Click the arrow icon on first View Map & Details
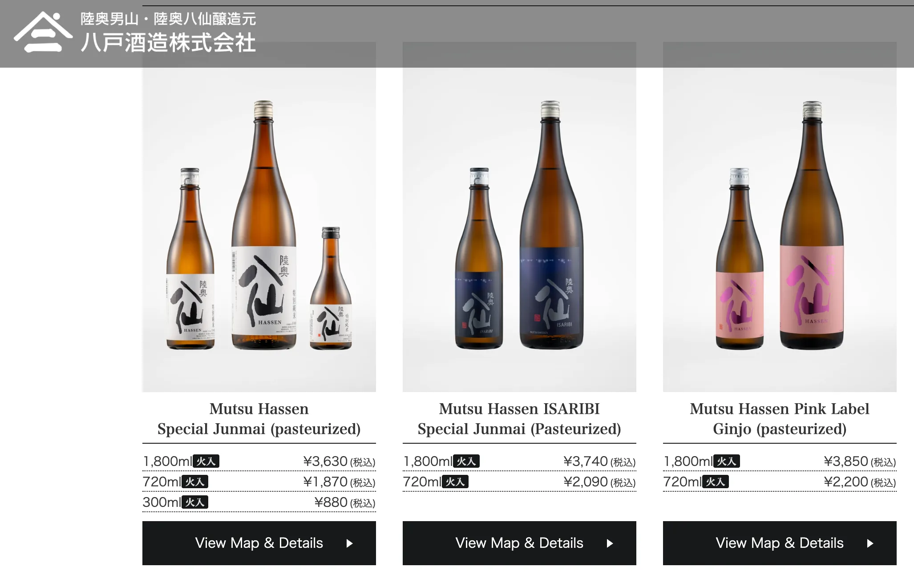 point(350,543)
